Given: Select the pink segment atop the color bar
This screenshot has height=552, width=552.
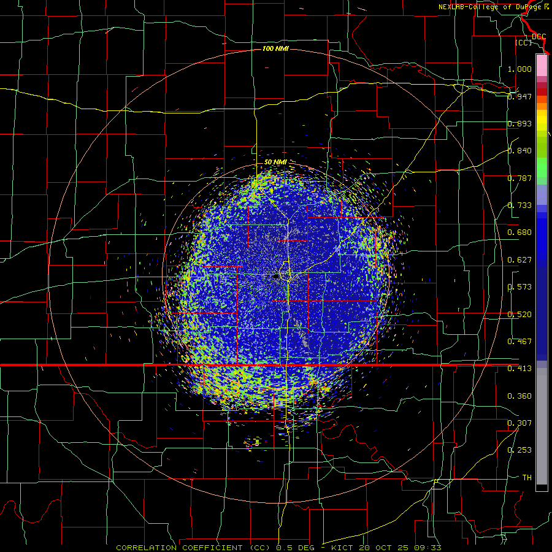Looking at the screenshot, I should pos(542,65).
